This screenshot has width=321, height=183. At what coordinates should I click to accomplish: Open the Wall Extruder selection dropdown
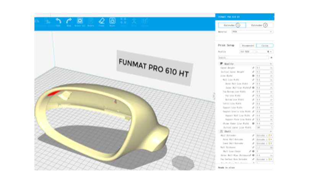264,135
